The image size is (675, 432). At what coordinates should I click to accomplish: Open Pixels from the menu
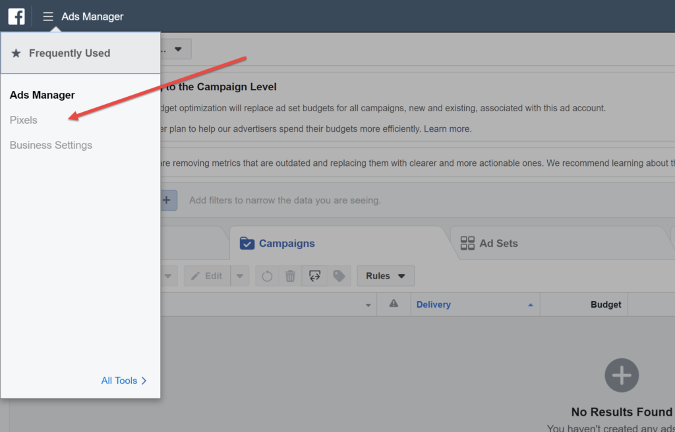[23, 120]
